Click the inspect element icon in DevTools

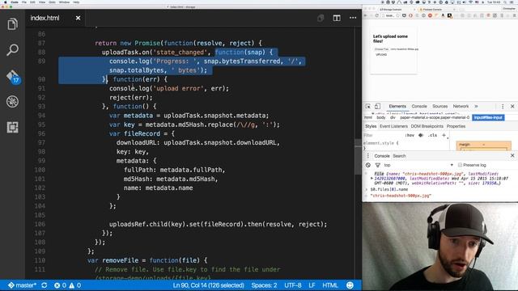(x=367, y=106)
